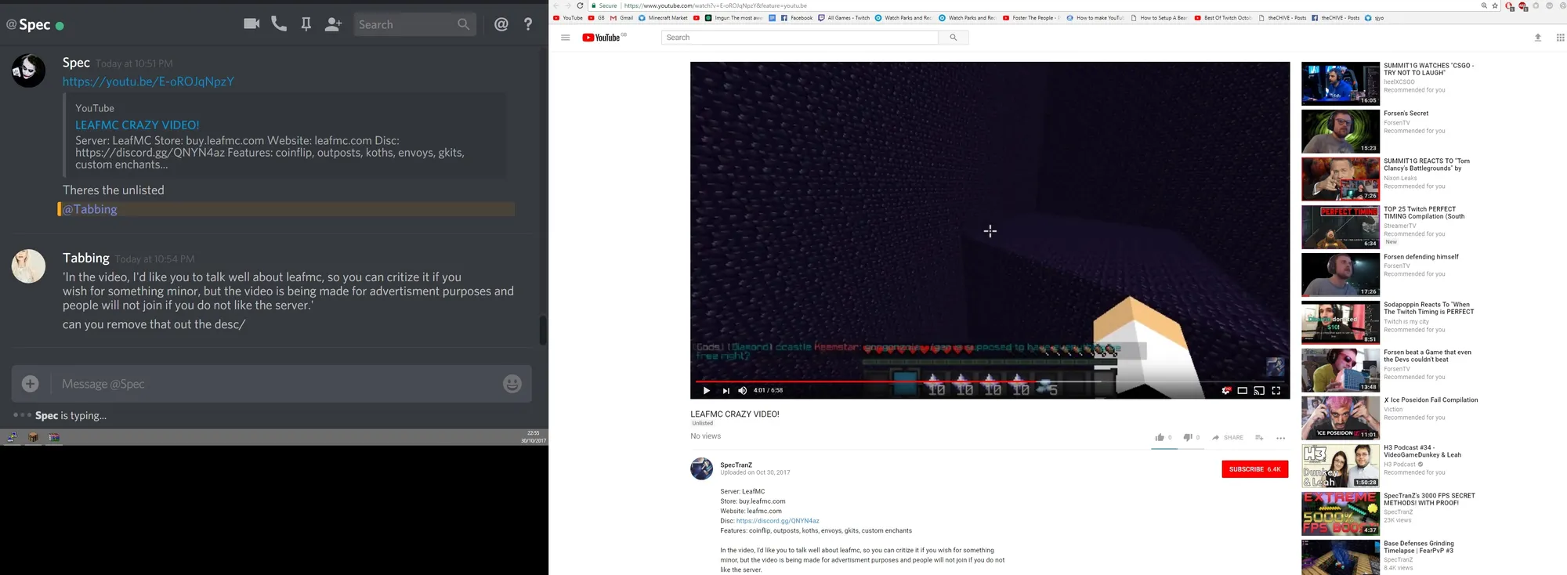Open the sjyo bookmark
Viewport: 1567px width, 575px height.
1374,17
